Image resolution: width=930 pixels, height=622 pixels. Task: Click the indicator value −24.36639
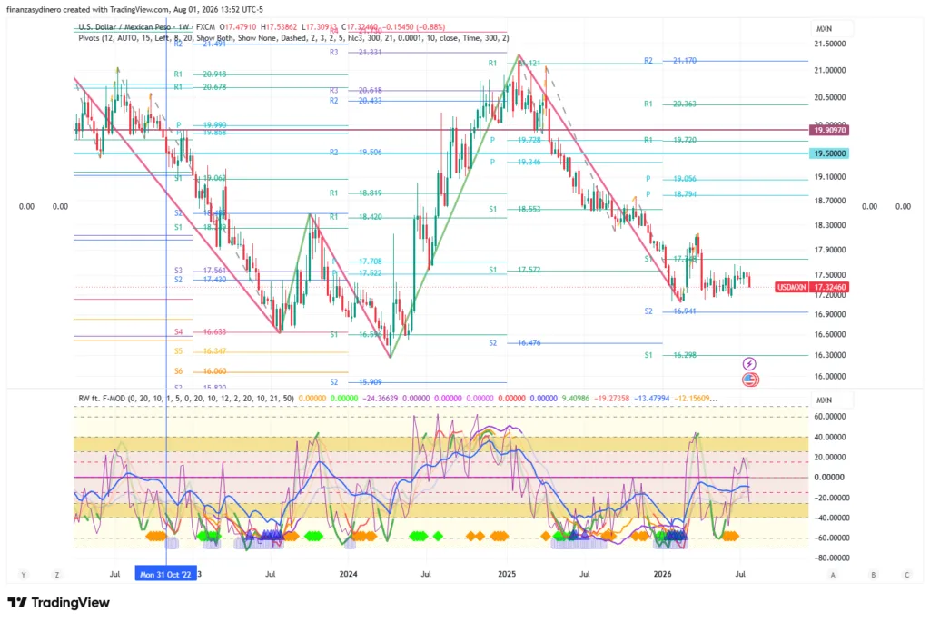(x=381, y=399)
